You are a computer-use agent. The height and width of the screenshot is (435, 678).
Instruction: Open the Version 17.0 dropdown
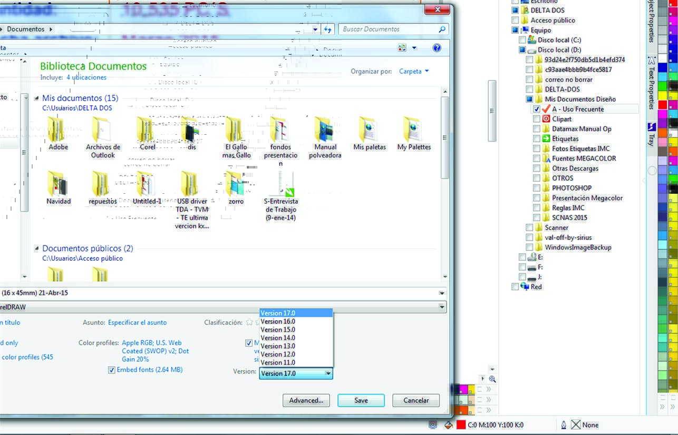[x=296, y=373]
